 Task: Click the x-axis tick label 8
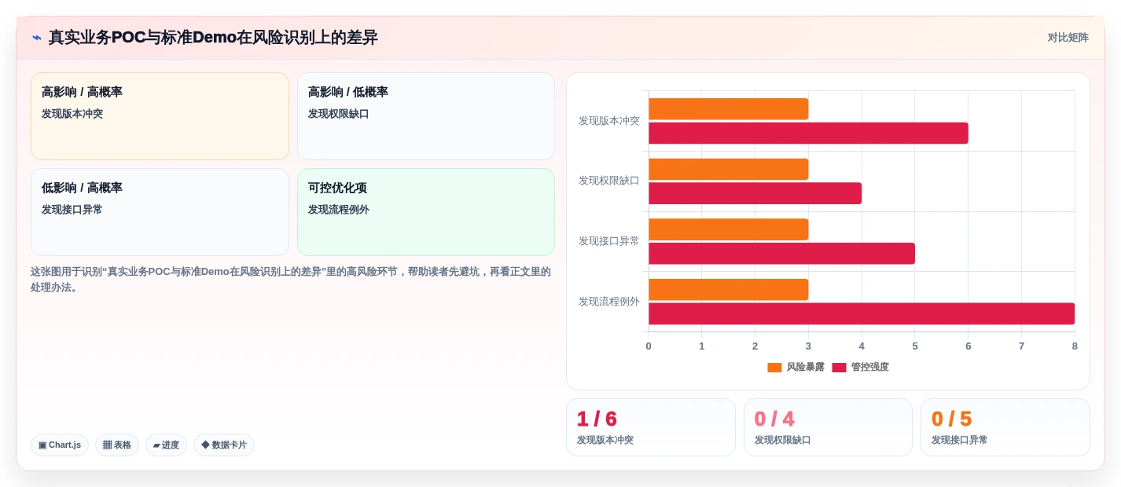click(x=1075, y=346)
